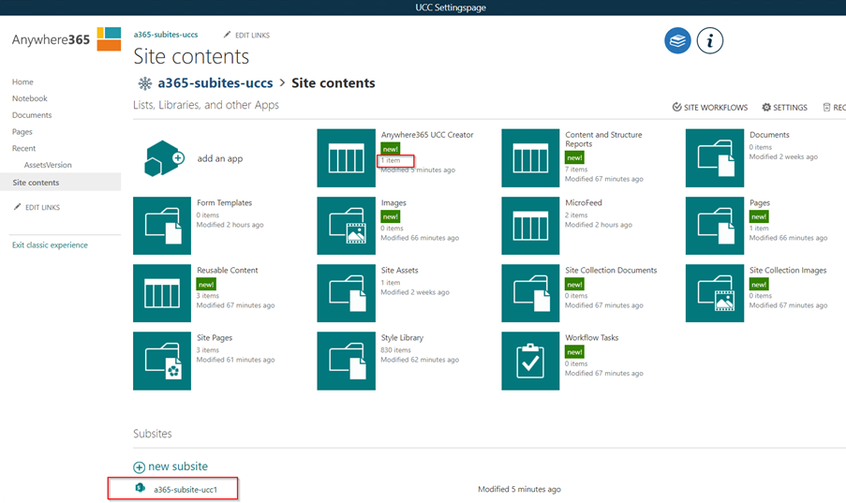Image resolution: width=846 pixels, height=503 pixels.
Task: Click the round info icon in header
Action: (x=710, y=41)
